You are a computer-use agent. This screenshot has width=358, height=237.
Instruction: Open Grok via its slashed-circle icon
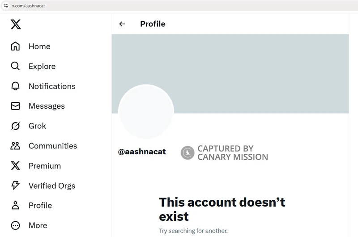(x=16, y=126)
